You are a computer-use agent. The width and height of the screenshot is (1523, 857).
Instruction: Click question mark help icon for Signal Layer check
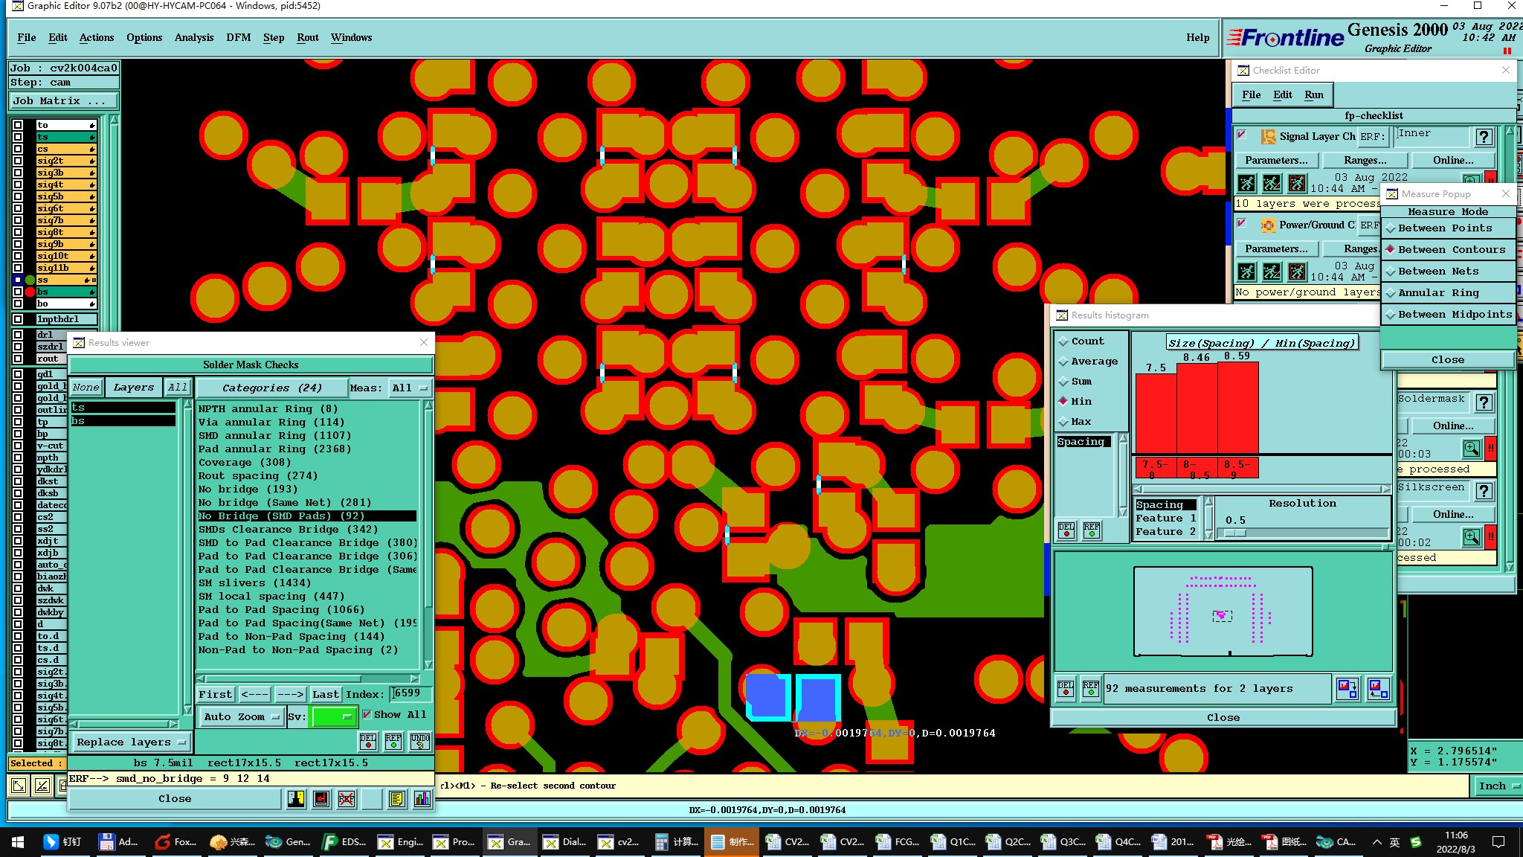click(1484, 137)
